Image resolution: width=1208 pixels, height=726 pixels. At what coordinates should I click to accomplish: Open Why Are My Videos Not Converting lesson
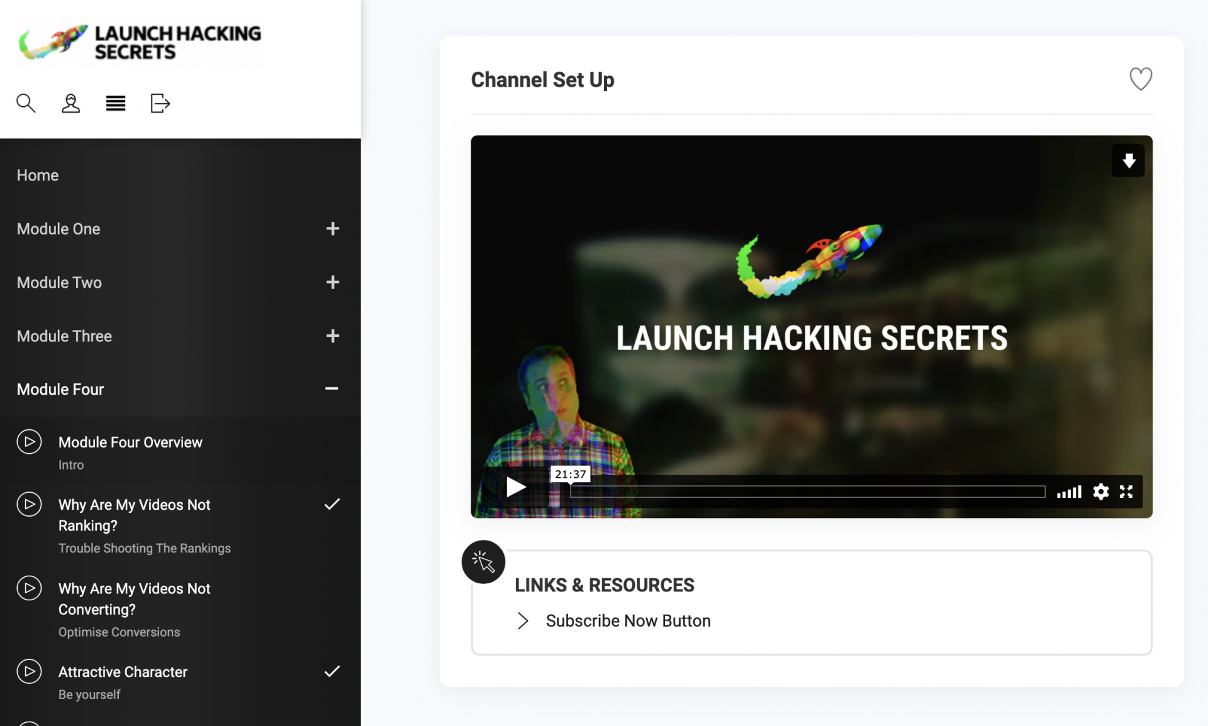pyautogui.click(x=134, y=599)
